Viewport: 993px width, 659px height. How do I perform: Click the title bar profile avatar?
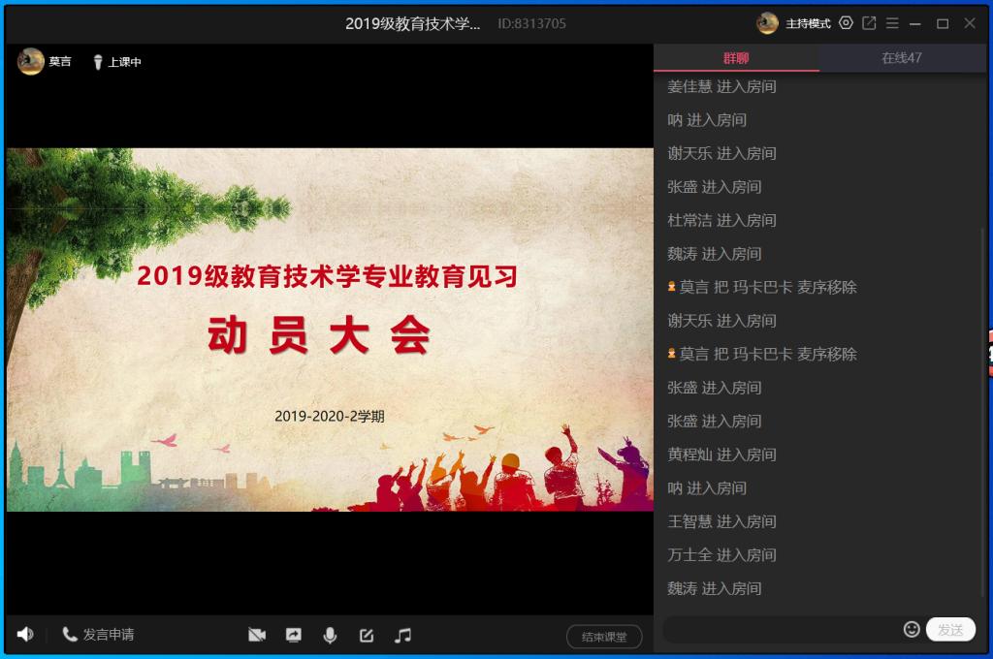click(x=767, y=23)
